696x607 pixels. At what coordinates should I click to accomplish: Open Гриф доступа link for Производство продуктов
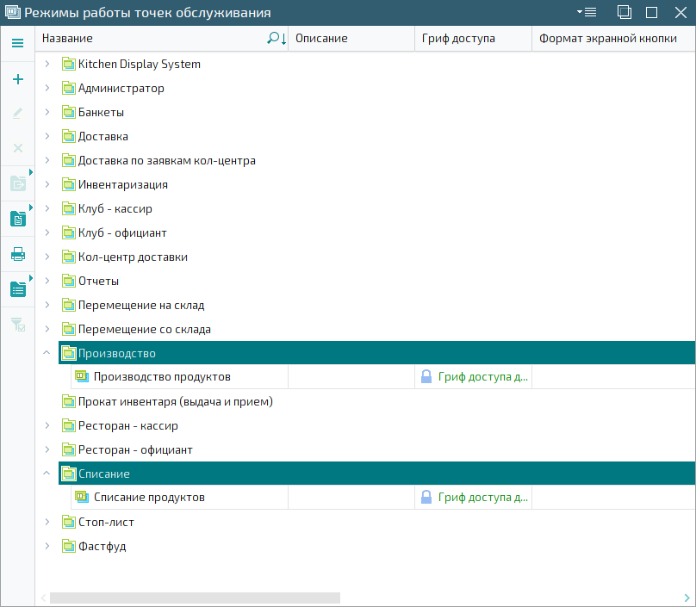[x=483, y=377]
